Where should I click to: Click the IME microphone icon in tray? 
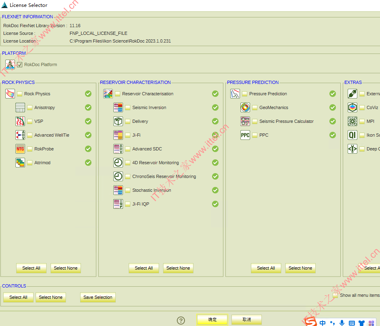click(x=342, y=323)
